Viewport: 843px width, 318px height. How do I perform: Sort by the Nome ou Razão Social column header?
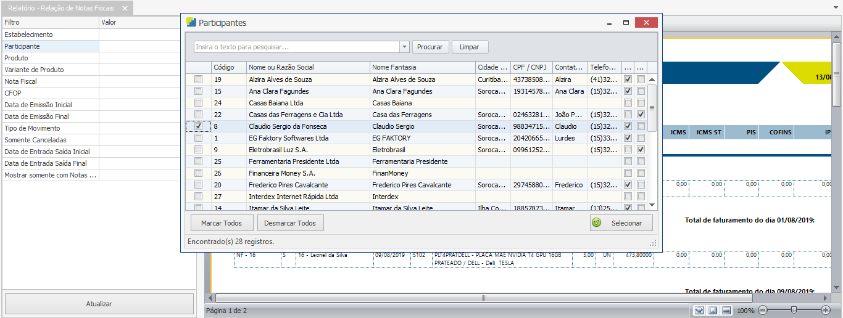tap(307, 67)
